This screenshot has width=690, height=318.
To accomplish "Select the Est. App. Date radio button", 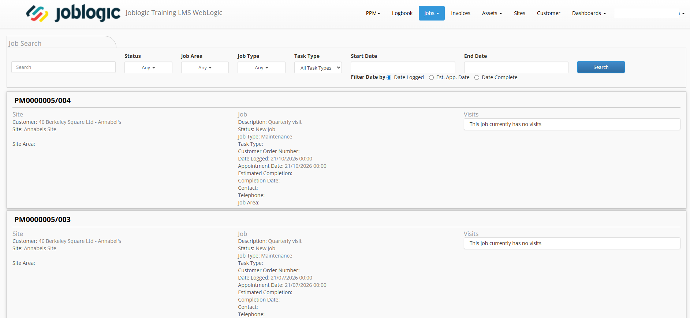I will pos(432,78).
